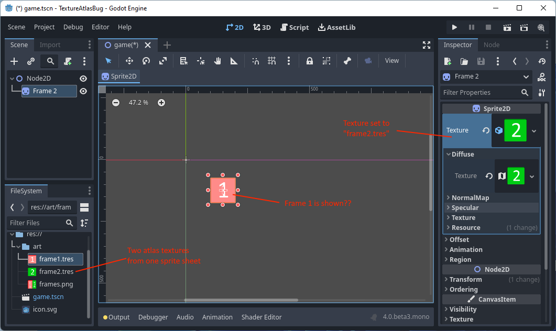The image size is (556, 331).
Task: Open the Bone options icon
Action: (x=347, y=61)
